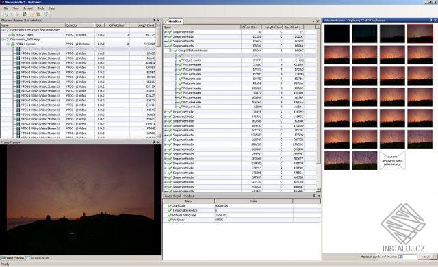Select the PictureCodingType row
Screen dimensions: 438x267
(242, 215)
